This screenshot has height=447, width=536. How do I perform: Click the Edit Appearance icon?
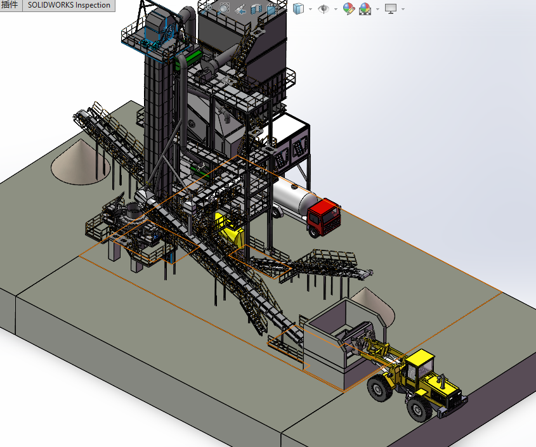[348, 9]
